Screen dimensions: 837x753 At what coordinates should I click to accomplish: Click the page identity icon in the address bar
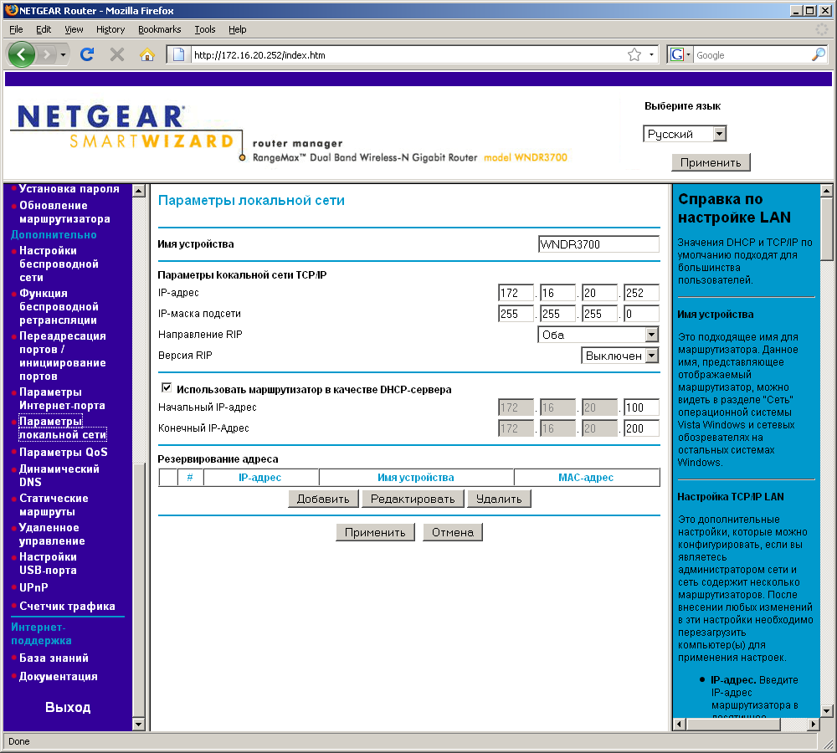pyautogui.click(x=179, y=54)
